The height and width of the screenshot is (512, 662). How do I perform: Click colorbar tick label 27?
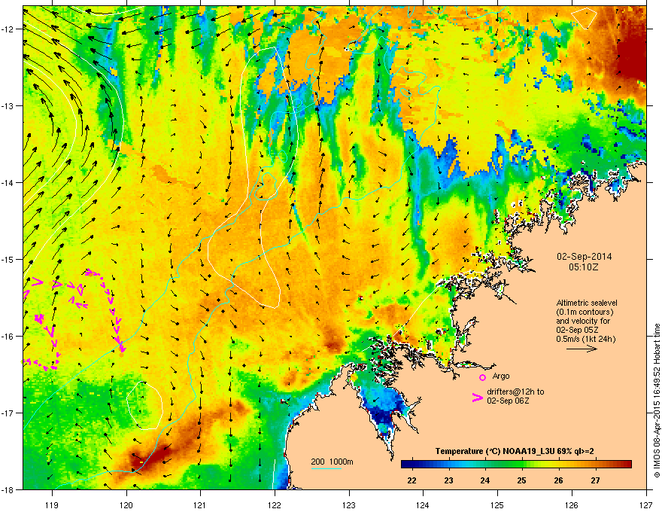[595, 480]
